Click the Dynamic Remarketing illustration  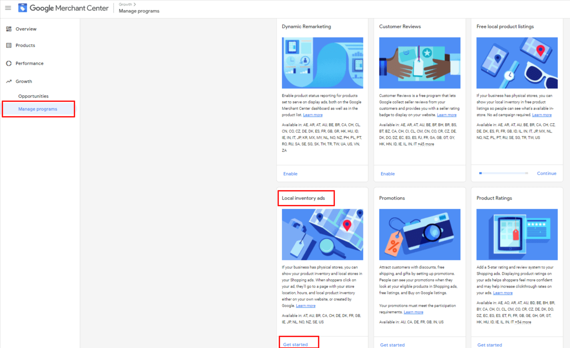(x=322, y=63)
